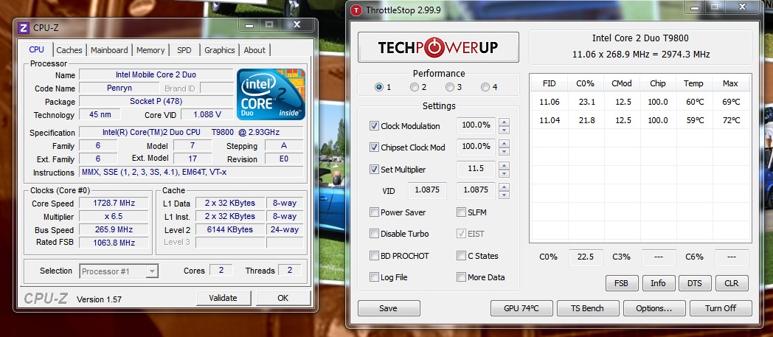
Task: Toggle the Clock Modulation checkbox
Action: (374, 125)
